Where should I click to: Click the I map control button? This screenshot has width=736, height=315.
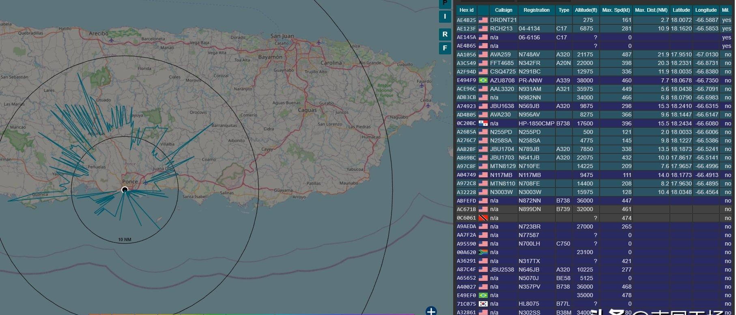click(x=445, y=17)
